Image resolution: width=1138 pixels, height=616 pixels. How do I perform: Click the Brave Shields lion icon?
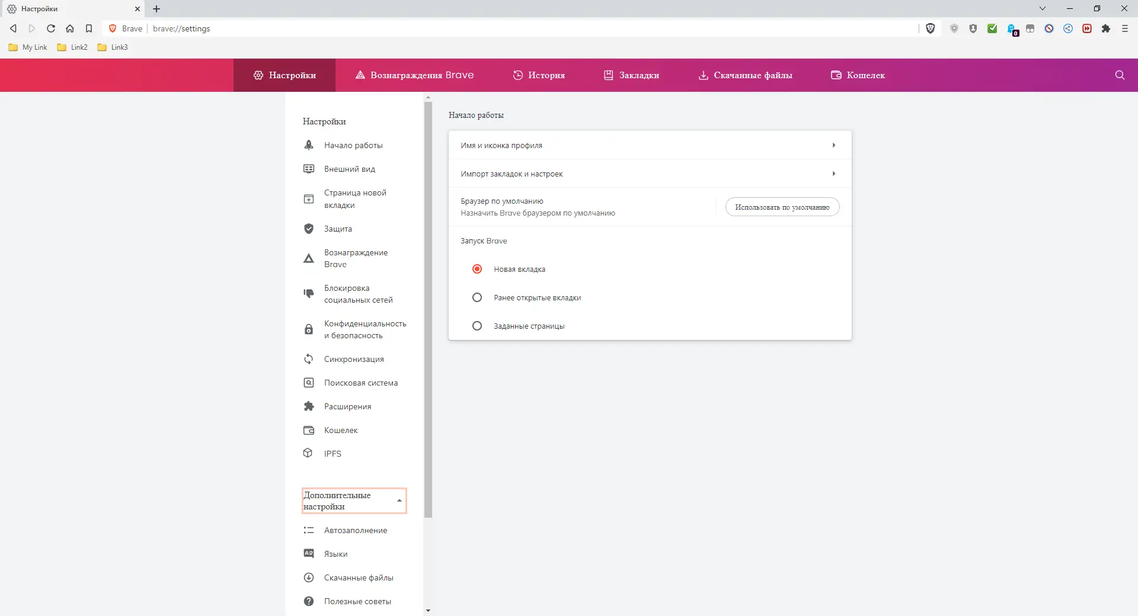point(931,28)
